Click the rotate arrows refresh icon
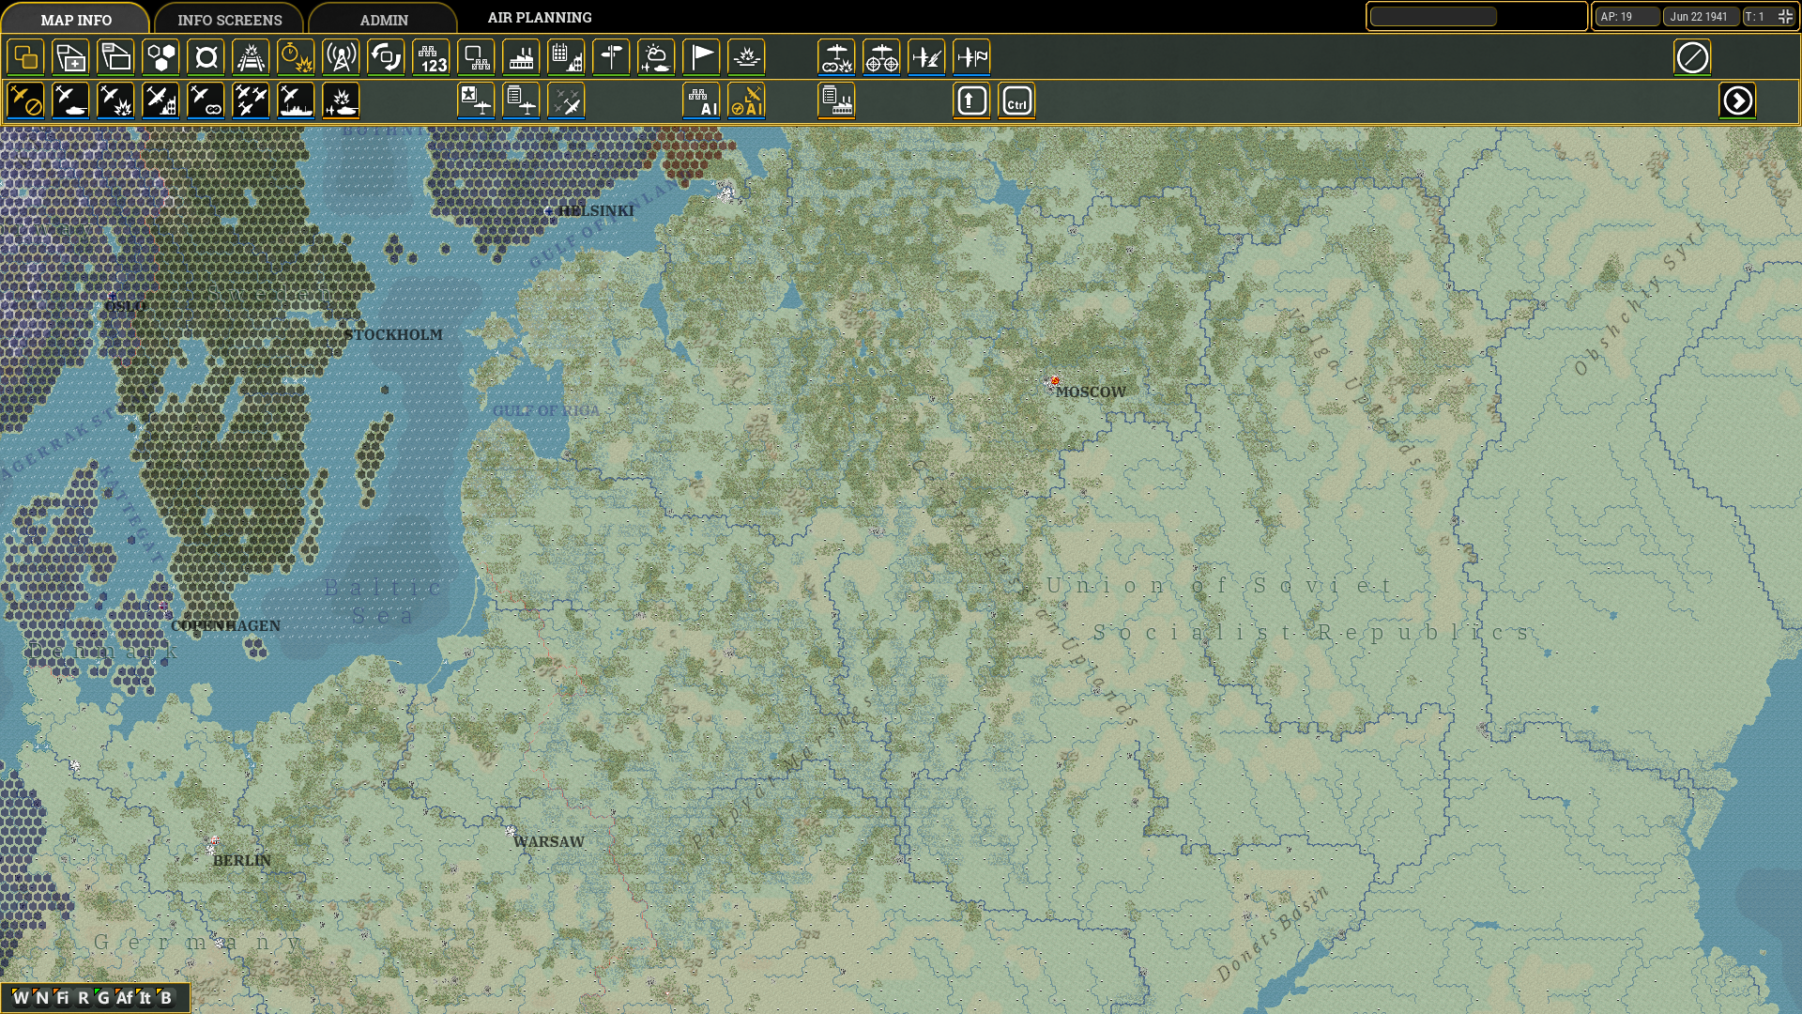1802x1014 pixels. point(386,57)
